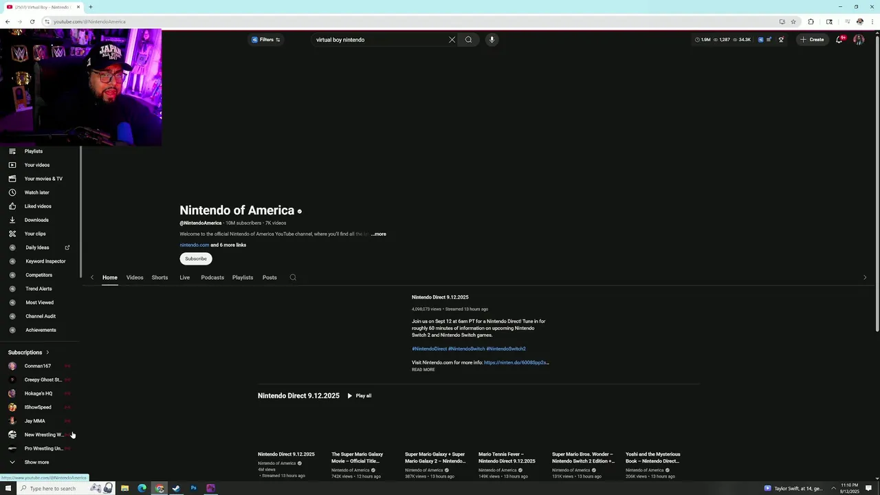Expand the channel description with ...more

pyautogui.click(x=378, y=234)
